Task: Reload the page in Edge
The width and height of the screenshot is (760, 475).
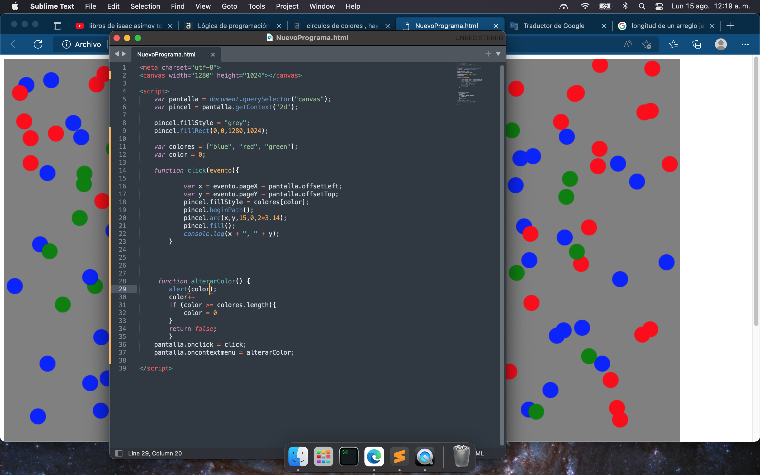Action: [38, 44]
